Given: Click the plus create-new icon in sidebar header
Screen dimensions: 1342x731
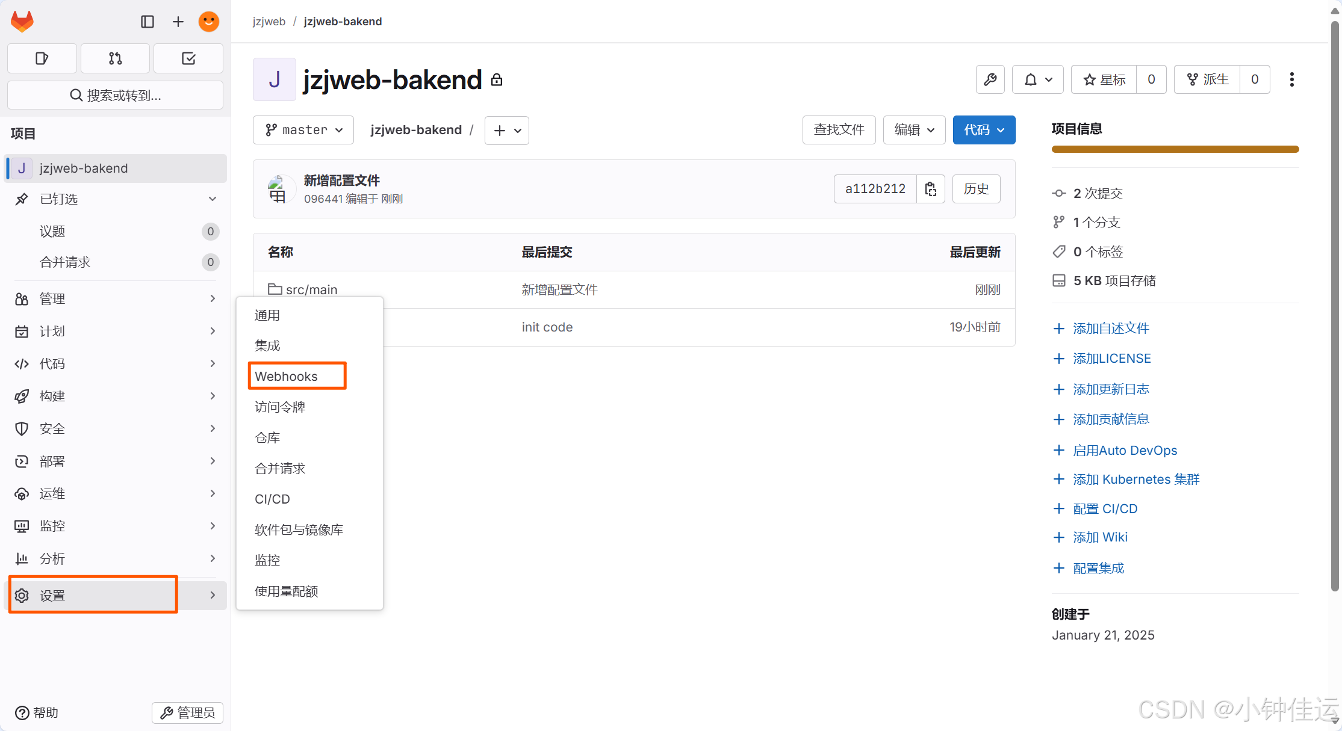Looking at the screenshot, I should pos(178,22).
